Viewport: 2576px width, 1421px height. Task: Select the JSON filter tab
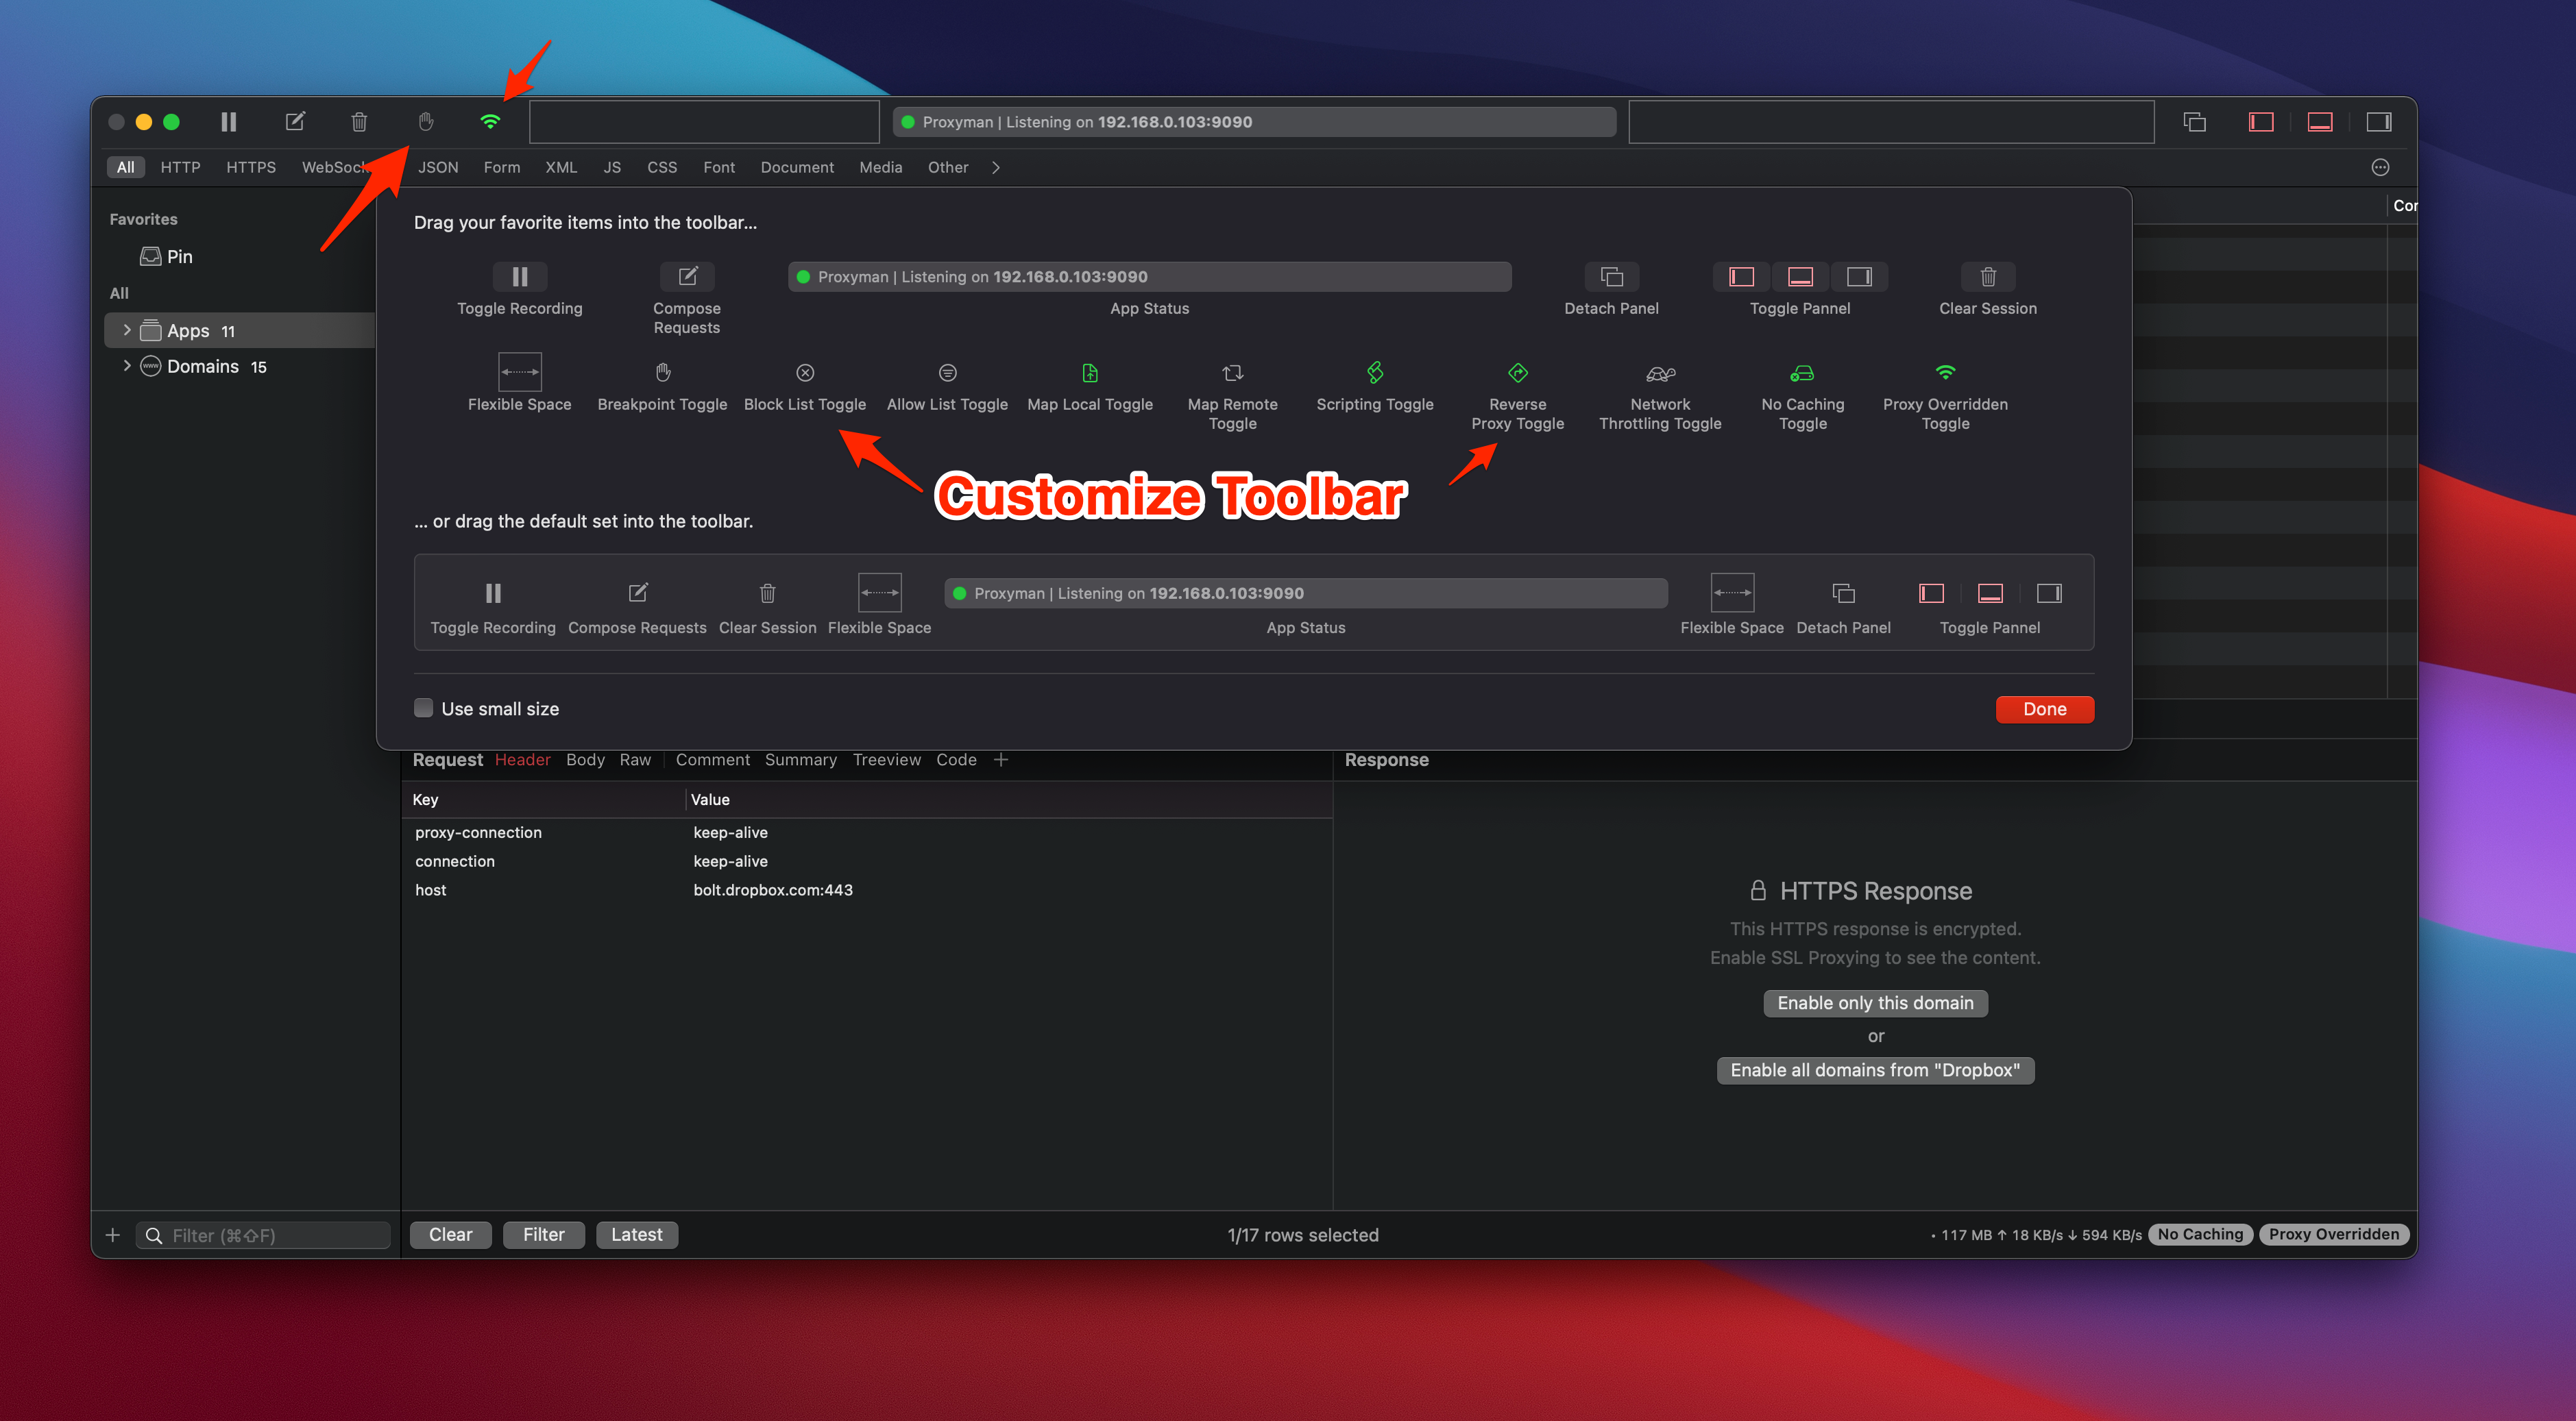438,167
